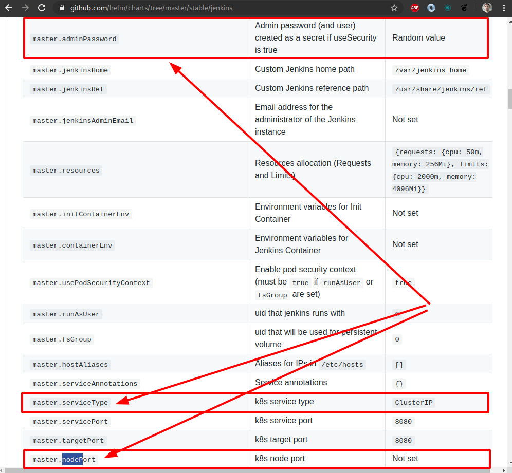
Task: Click 'k8s service port' description
Action: tap(284, 421)
